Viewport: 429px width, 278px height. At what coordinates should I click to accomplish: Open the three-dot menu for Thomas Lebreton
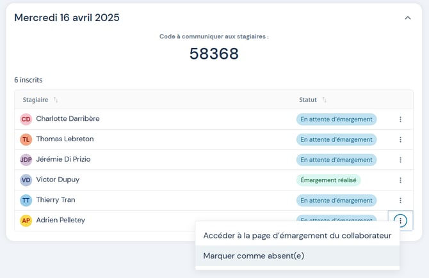400,140
